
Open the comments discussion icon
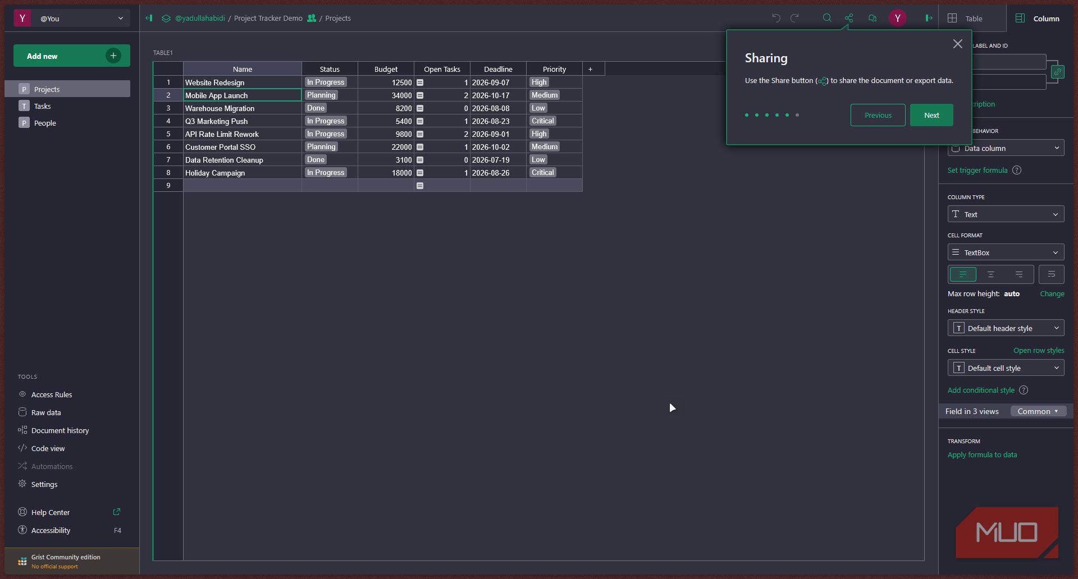(x=872, y=18)
